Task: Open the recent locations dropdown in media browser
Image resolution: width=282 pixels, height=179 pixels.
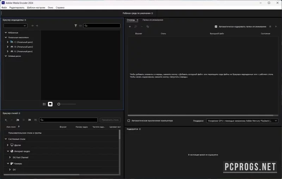Action: [16, 26]
